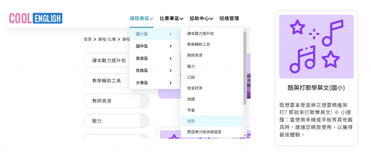
Task: Choose 教師資源 in the submenu
Action: pos(212,55)
